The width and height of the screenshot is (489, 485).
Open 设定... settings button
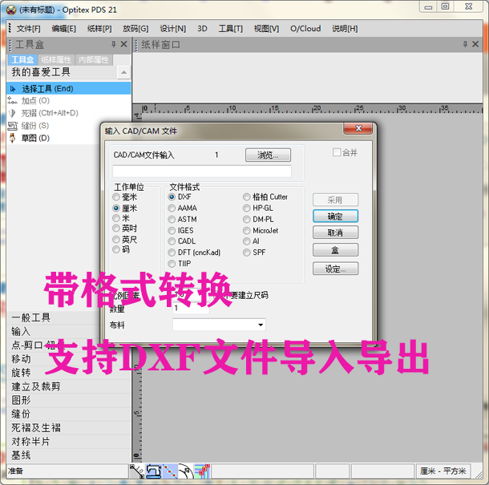[x=335, y=269]
